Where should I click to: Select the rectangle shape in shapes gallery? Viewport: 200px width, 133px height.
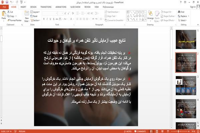pyautogui.click(x=137, y=12)
